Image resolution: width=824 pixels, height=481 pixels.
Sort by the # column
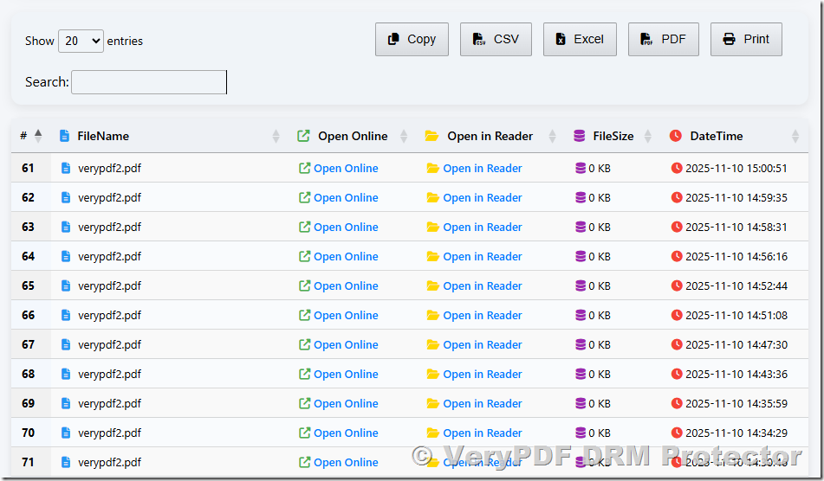31,136
